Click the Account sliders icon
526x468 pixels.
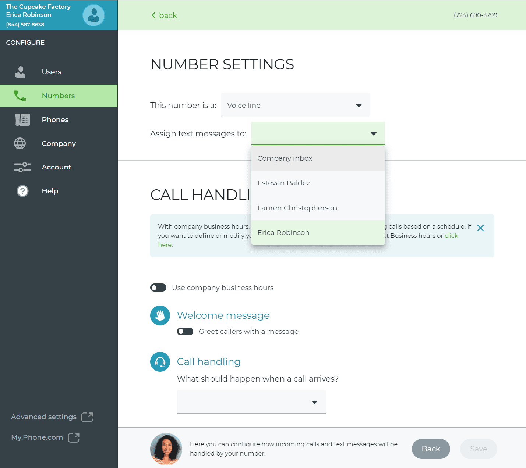22,167
